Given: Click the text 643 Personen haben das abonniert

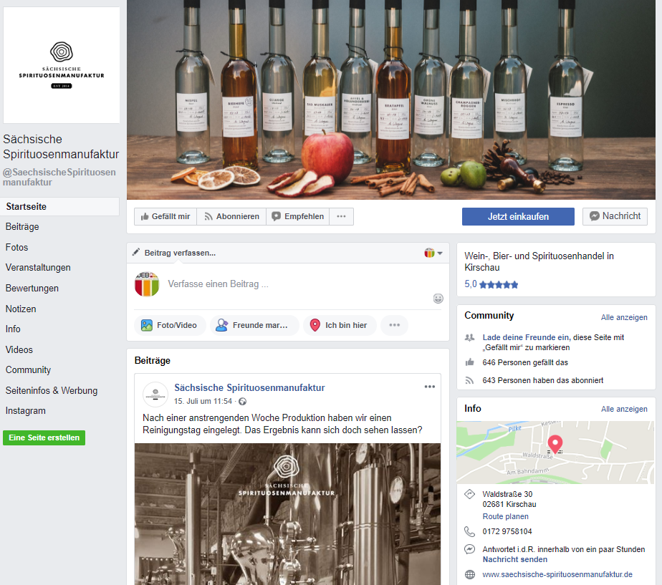Looking at the screenshot, I should pos(543,380).
